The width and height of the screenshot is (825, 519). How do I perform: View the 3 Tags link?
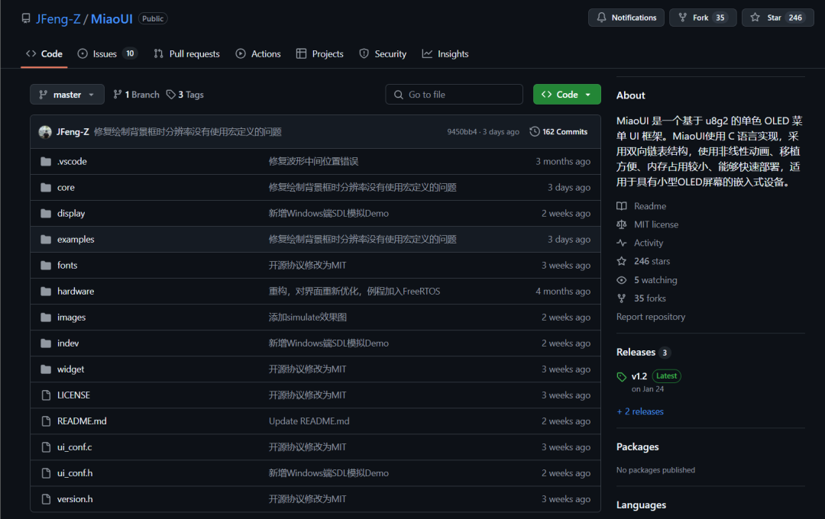tap(185, 95)
